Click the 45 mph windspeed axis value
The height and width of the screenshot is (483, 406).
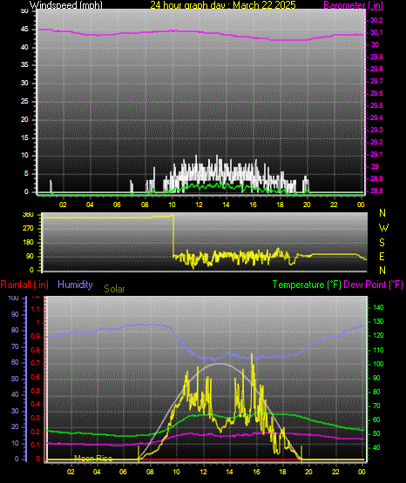click(24, 30)
